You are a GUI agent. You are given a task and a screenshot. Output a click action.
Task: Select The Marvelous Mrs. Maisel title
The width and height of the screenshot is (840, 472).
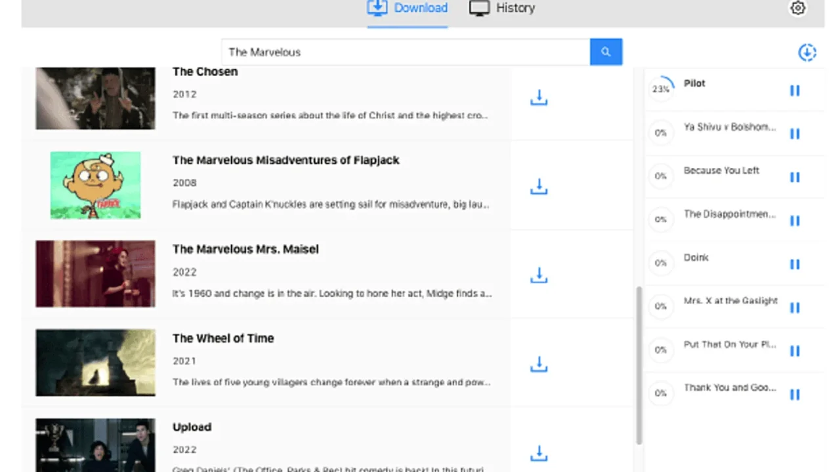(245, 249)
